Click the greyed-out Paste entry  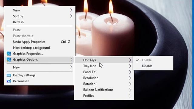tap(40, 30)
